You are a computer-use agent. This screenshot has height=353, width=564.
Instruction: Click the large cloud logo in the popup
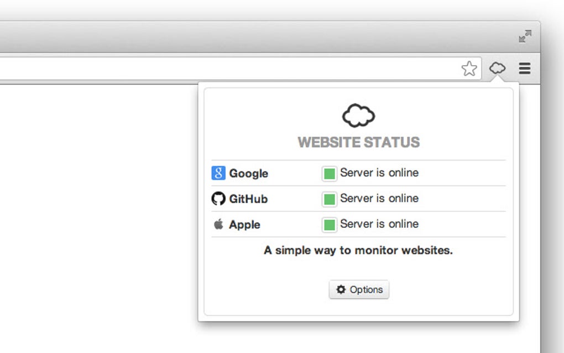pos(358,115)
